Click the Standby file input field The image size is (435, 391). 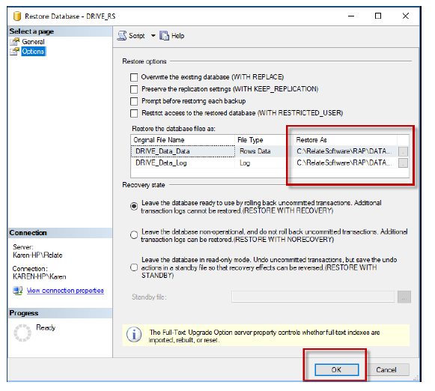click(313, 297)
